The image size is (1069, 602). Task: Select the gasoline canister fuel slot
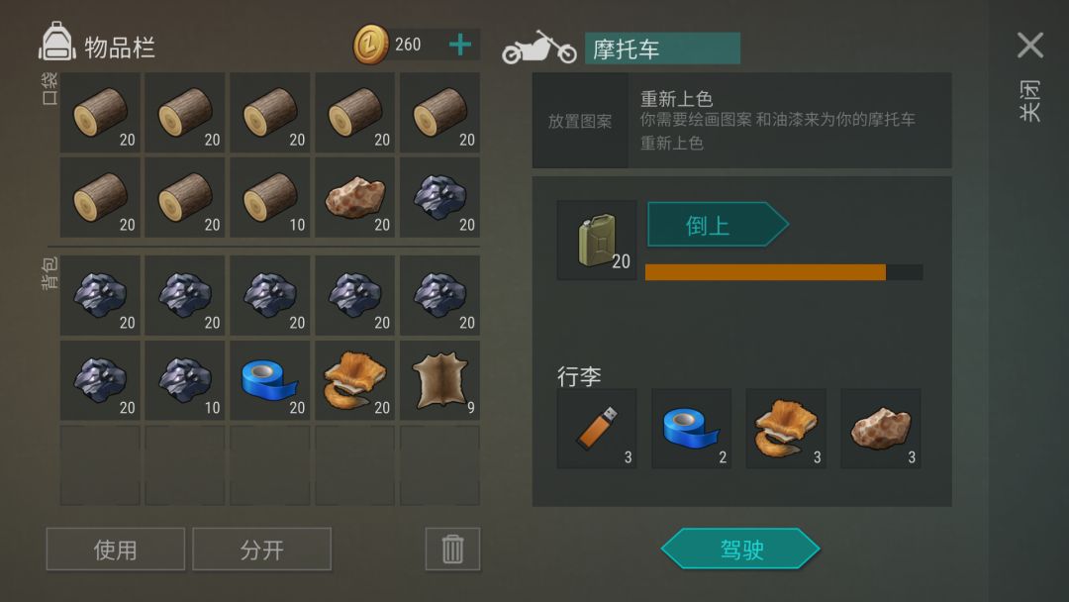coord(597,240)
